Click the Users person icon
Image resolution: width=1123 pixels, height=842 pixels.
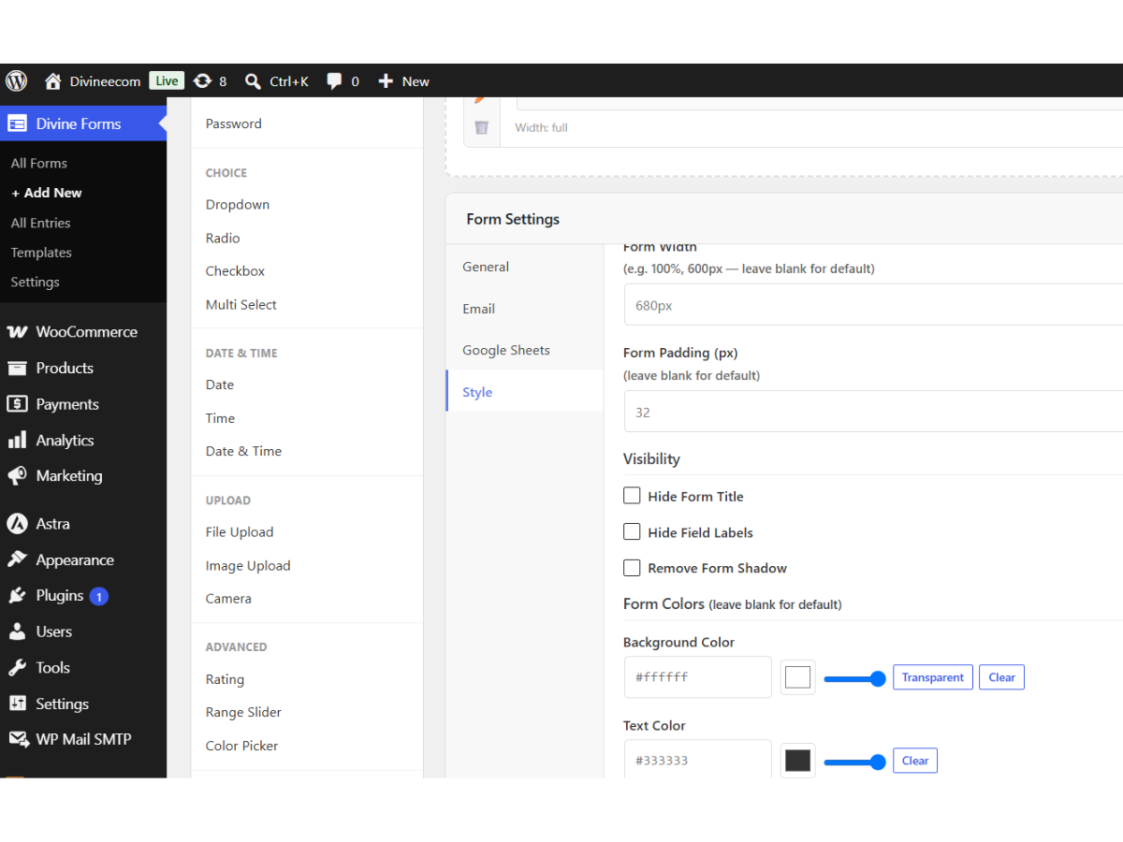17,631
